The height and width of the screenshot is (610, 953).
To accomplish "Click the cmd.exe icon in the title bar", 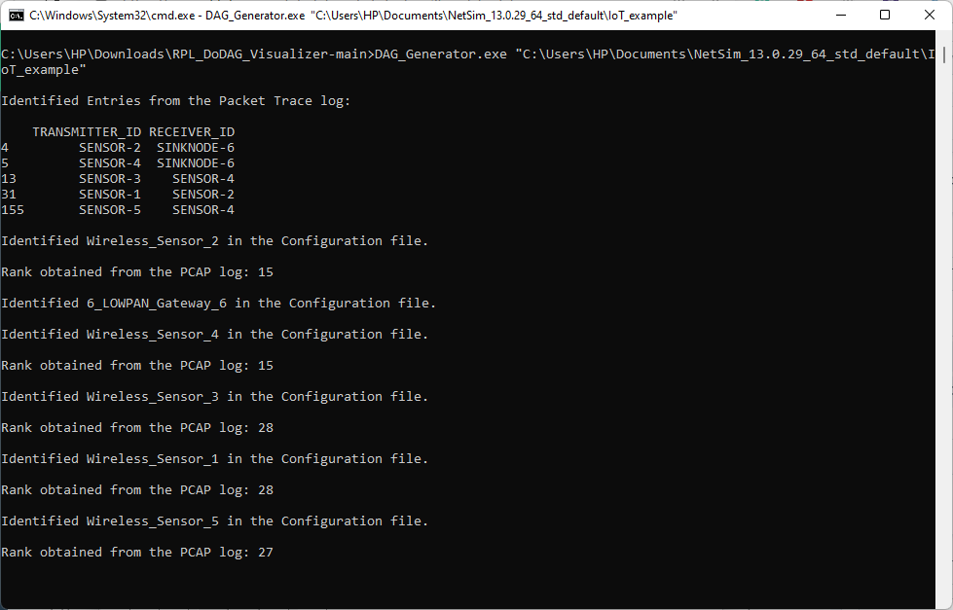I will coord(14,15).
